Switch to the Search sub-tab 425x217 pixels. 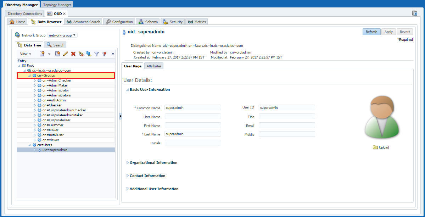coord(55,45)
